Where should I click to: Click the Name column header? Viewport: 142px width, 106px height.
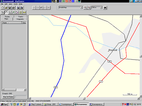click(12, 23)
